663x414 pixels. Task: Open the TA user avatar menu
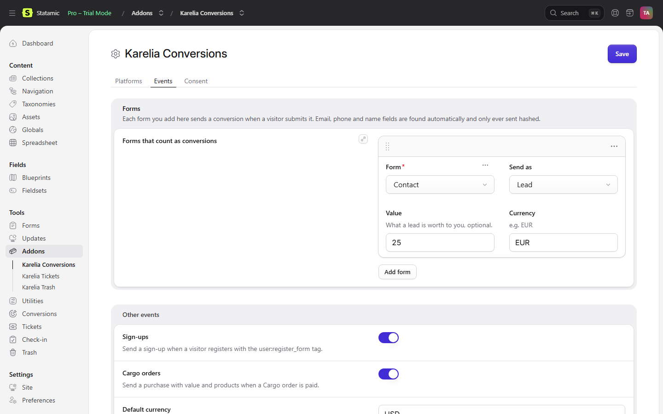pos(646,13)
